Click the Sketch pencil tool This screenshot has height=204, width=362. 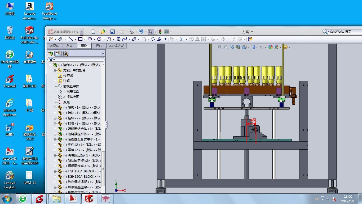51,39
